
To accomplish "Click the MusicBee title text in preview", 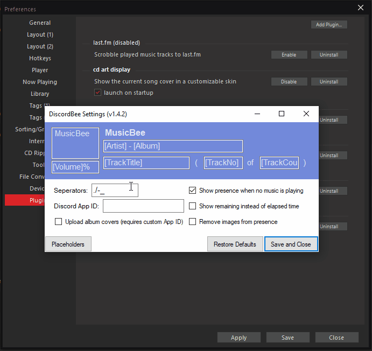I will click(125, 132).
